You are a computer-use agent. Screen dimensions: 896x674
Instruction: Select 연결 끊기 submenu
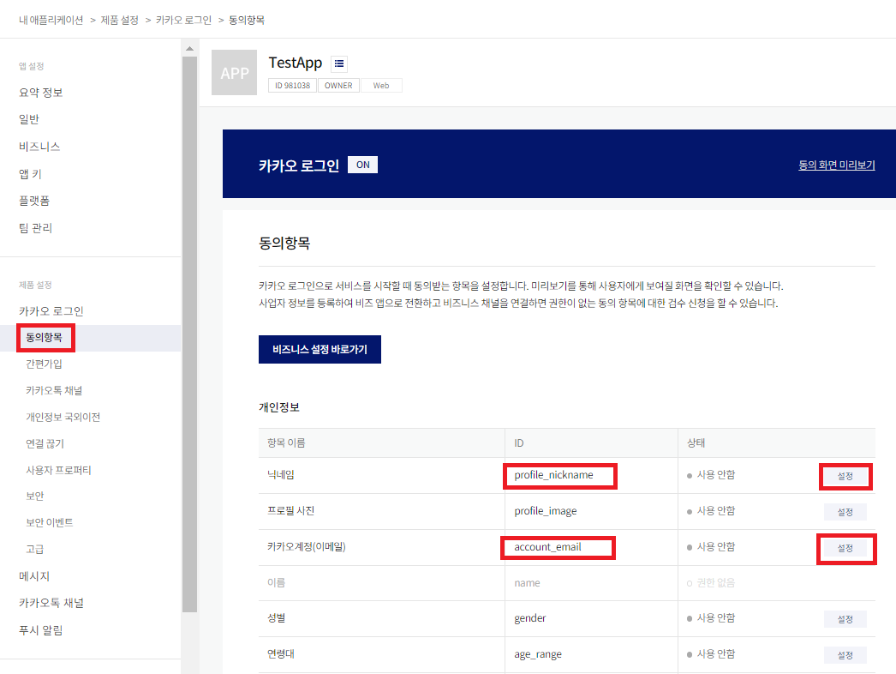[45, 444]
